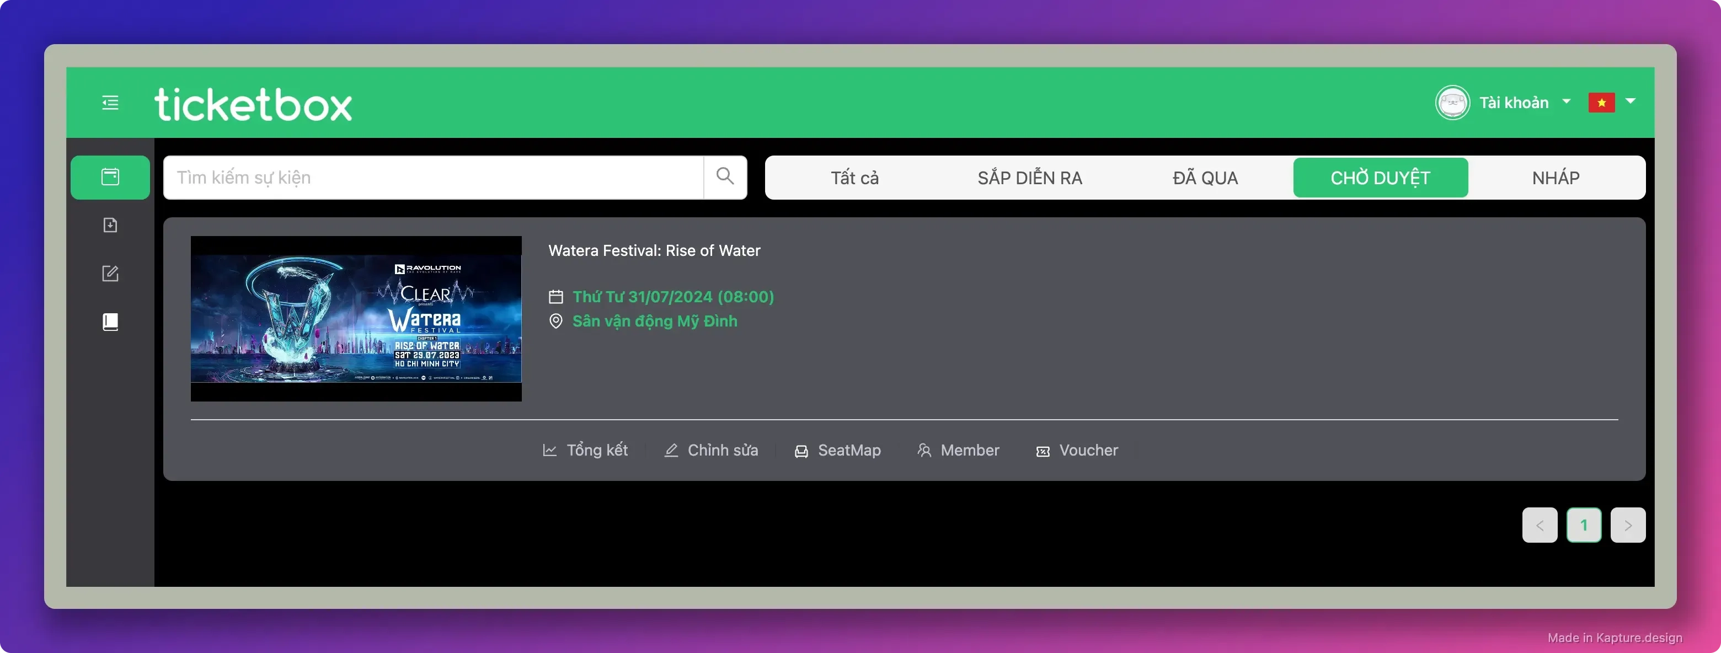1721x653 pixels.
Task: Click the user avatar icon
Action: (1452, 103)
